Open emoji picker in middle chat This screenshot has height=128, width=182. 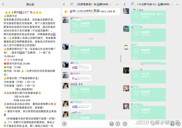(112, 124)
